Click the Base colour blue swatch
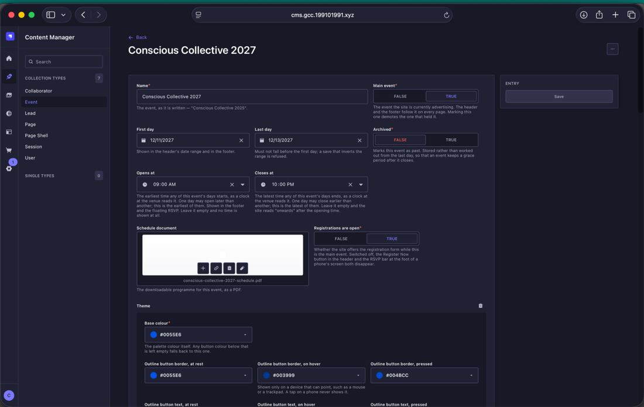The image size is (644, 407). [x=153, y=335]
